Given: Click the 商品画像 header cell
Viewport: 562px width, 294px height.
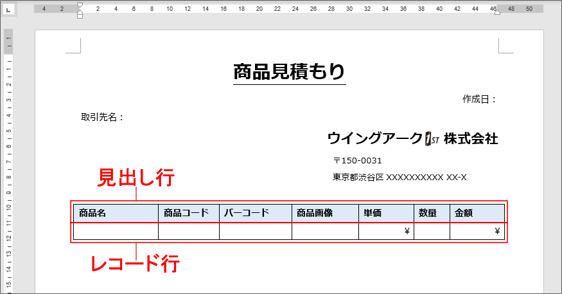Looking at the screenshot, I should click(x=326, y=213).
